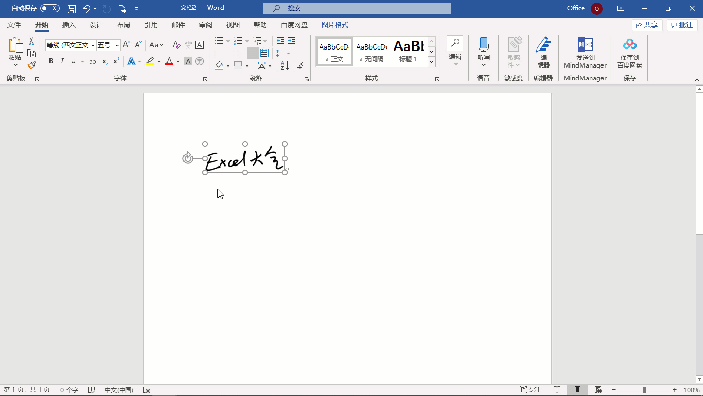Activate the Format Painter brush
This screenshot has height=396, width=703.
(x=31, y=65)
